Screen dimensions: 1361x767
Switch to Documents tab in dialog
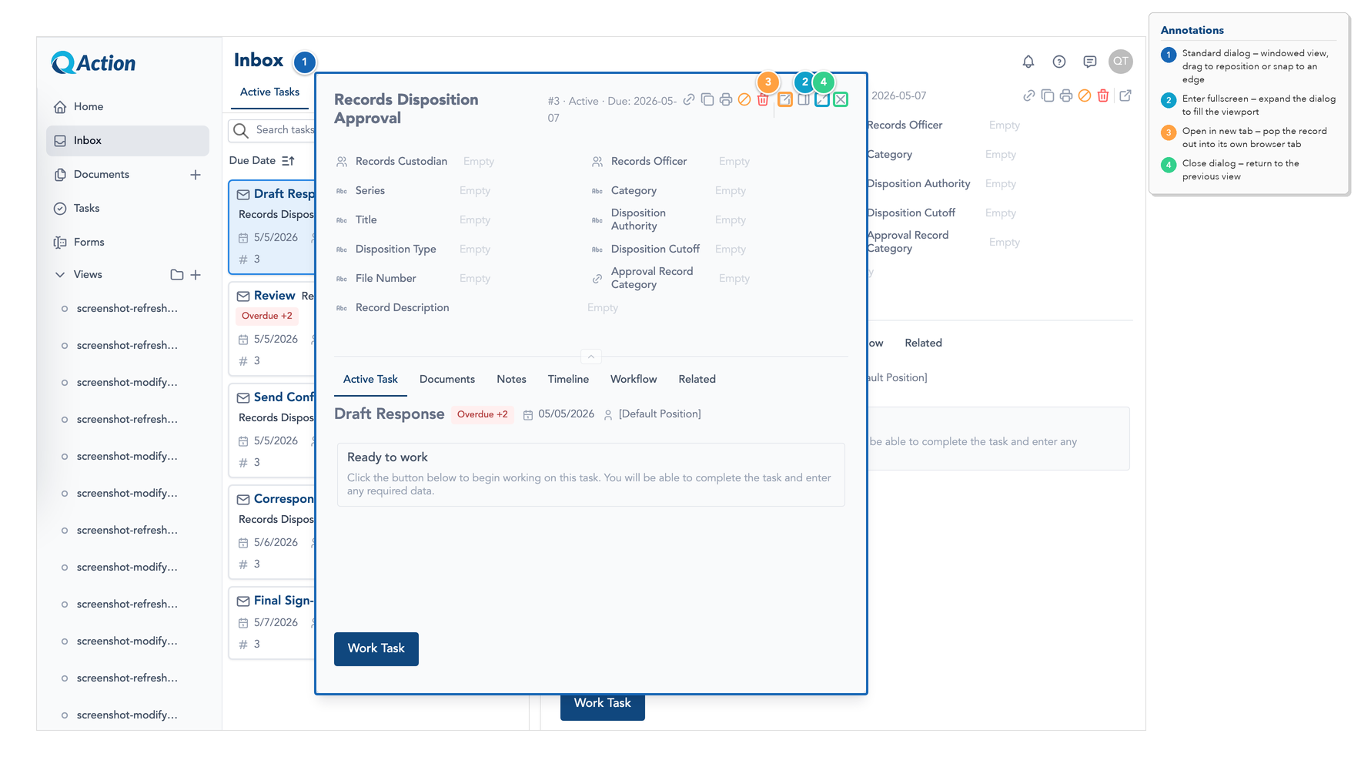click(447, 379)
